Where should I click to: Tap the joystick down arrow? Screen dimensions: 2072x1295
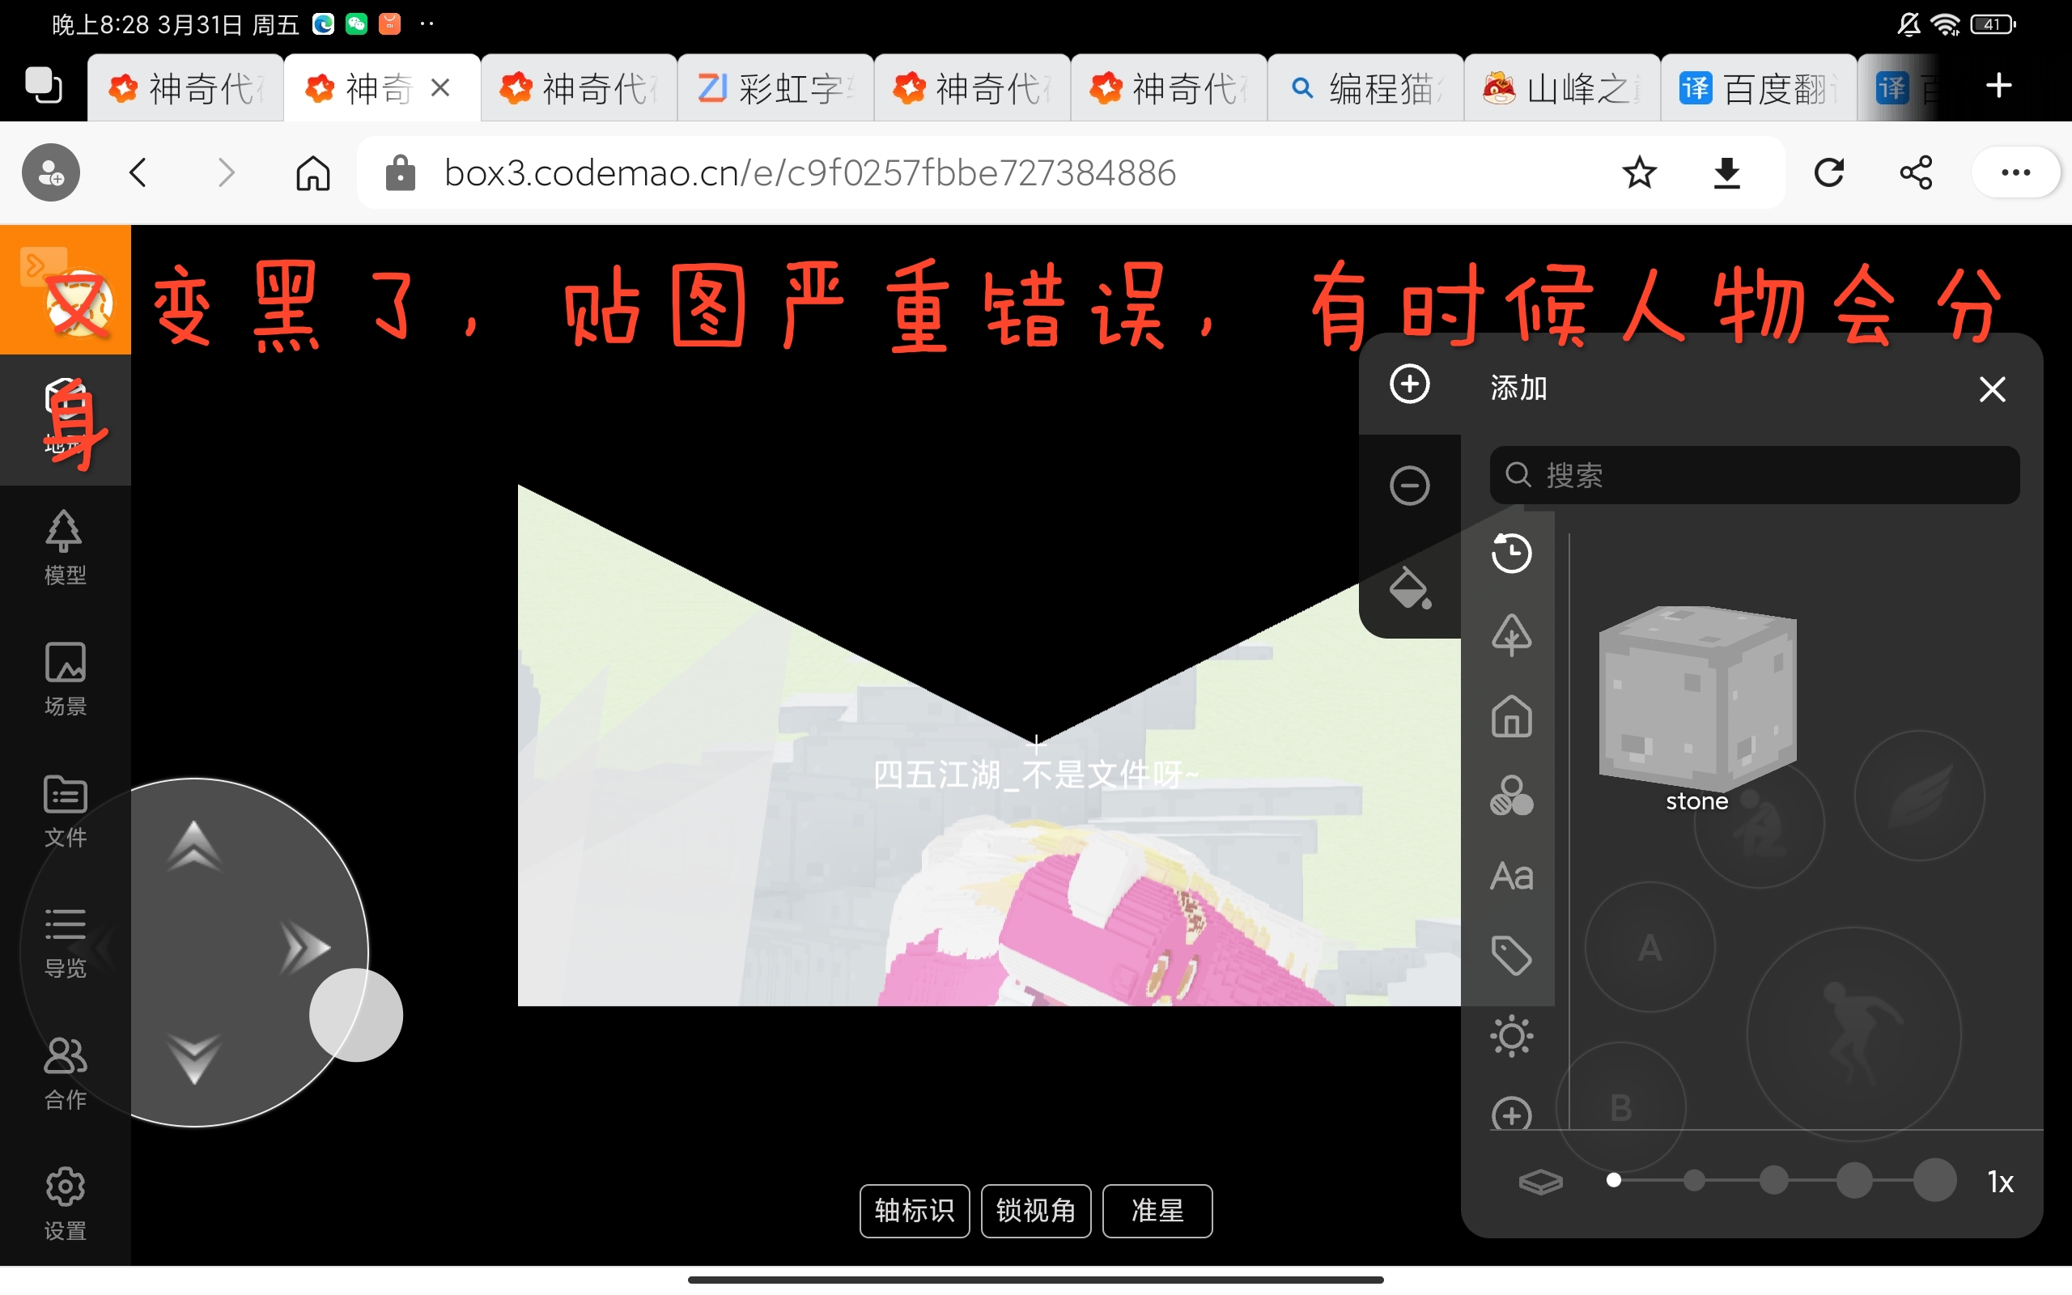tap(194, 1059)
